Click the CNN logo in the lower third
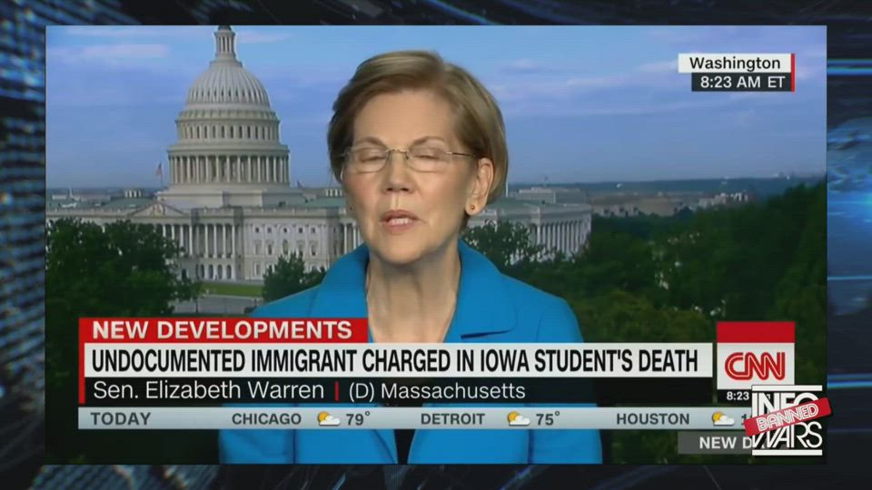Image resolution: width=872 pixels, height=490 pixels. pos(755,366)
